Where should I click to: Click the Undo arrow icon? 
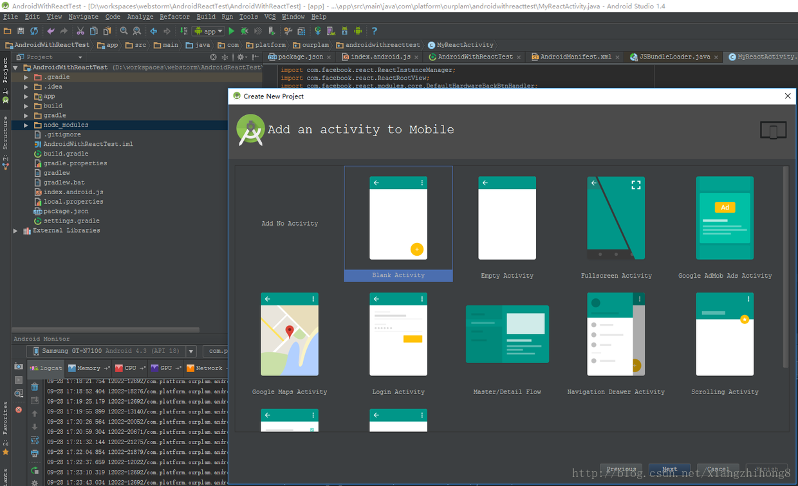51,31
